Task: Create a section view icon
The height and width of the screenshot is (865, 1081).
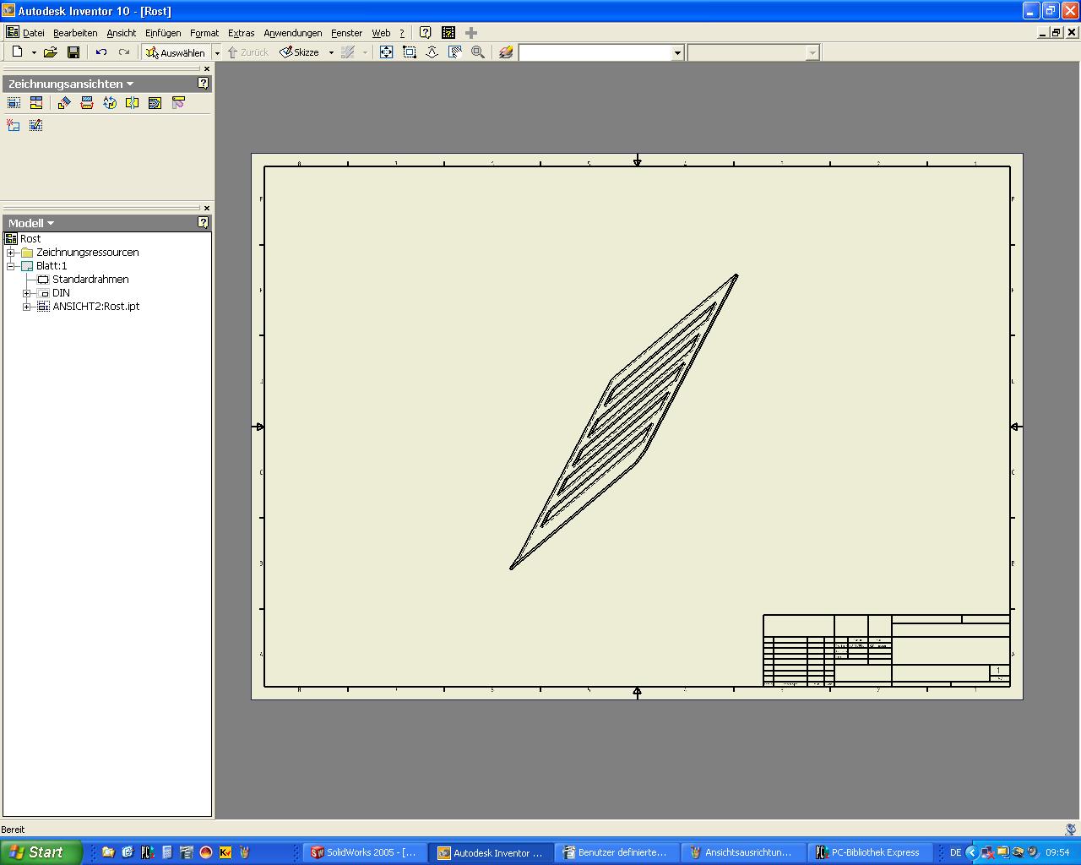Action: coord(86,102)
